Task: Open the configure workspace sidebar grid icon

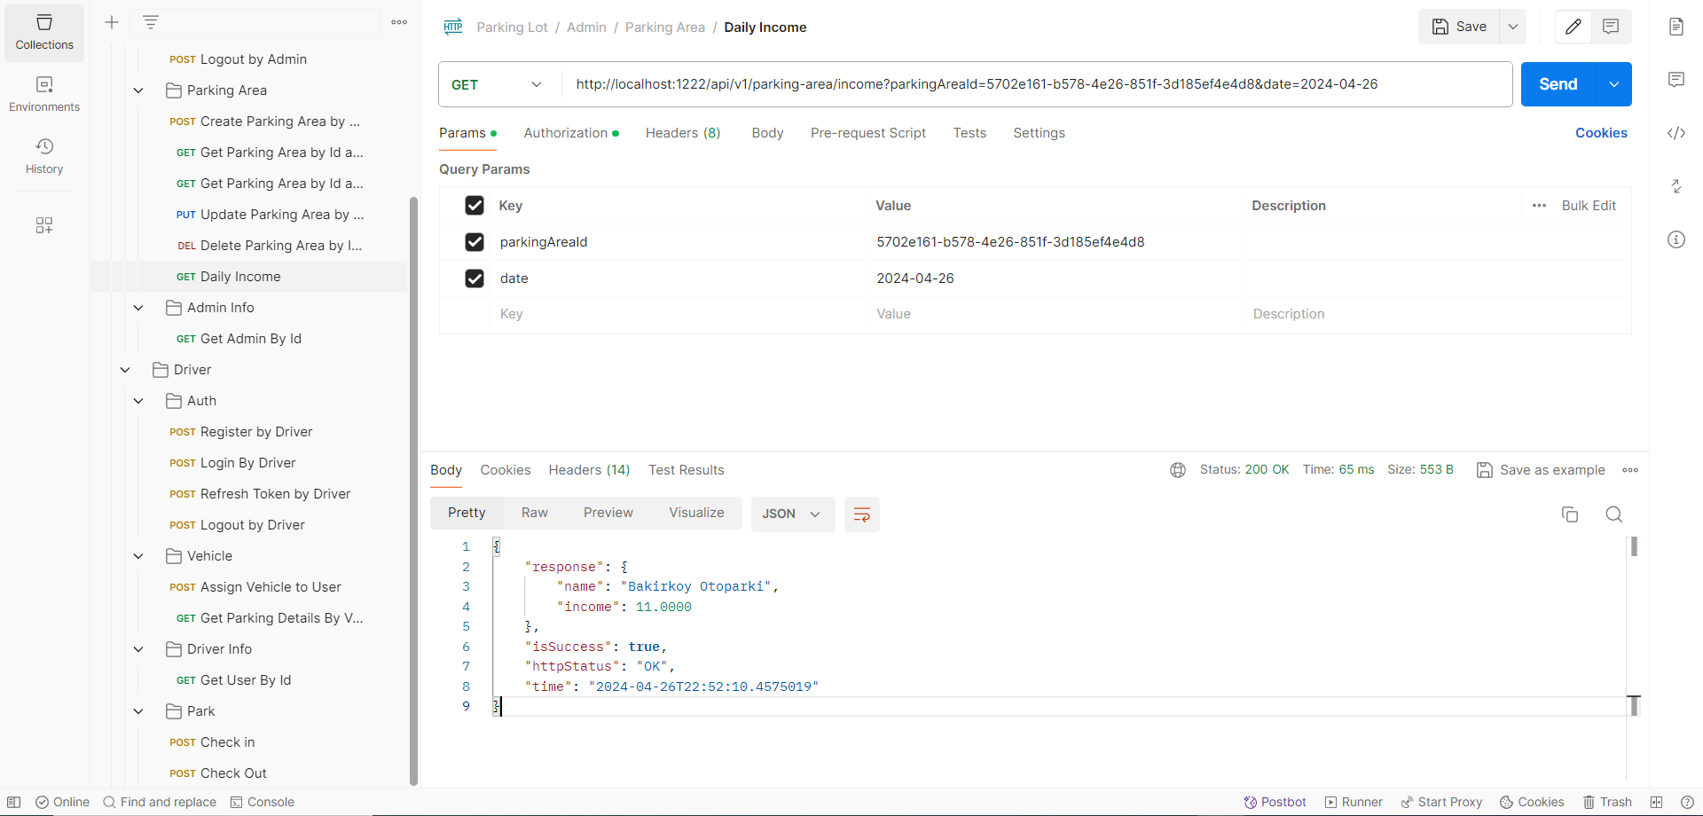Action: click(x=44, y=225)
